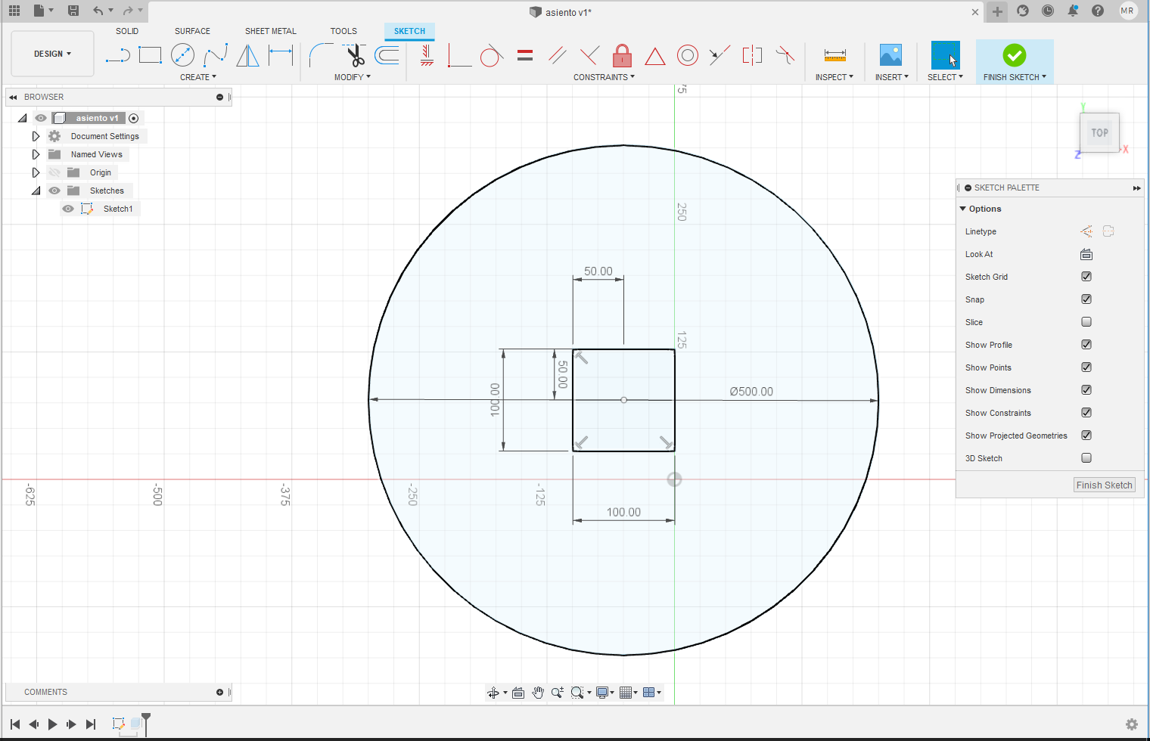The height and width of the screenshot is (741, 1150).
Task: Click the green Finish Sketch checkmark
Action: click(1015, 55)
